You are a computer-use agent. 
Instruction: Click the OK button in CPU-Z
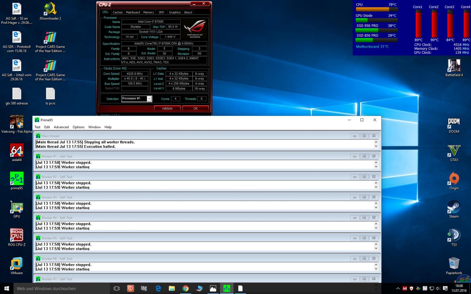tap(195, 108)
